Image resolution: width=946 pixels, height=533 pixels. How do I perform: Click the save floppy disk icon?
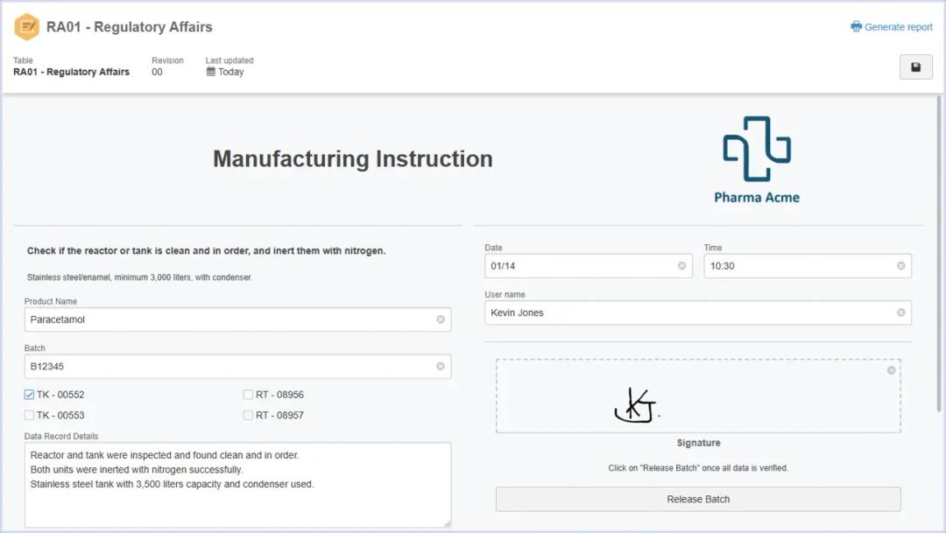(x=915, y=67)
